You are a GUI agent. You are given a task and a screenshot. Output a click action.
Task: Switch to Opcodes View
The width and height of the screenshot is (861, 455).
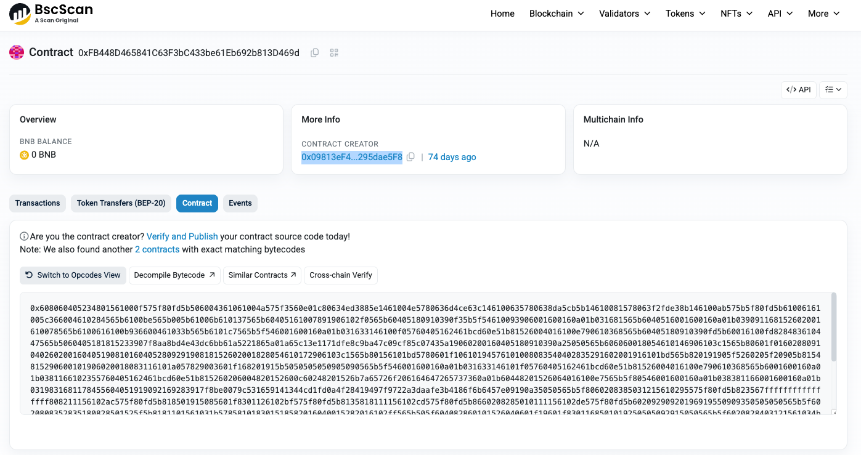point(73,275)
